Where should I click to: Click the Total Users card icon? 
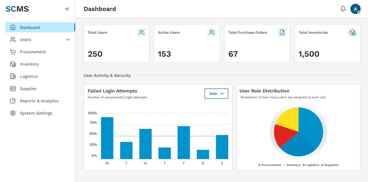(141, 32)
